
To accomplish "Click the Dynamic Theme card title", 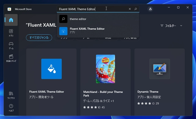I will click(x=148, y=92).
